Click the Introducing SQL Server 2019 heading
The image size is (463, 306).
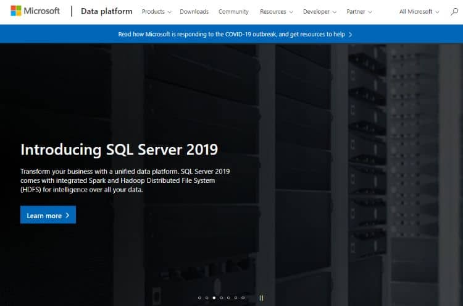pyautogui.click(x=119, y=150)
